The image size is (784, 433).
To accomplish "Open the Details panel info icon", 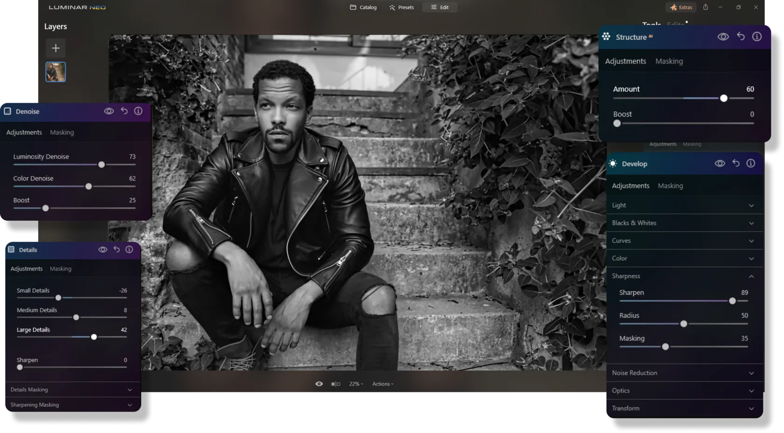I will 129,250.
